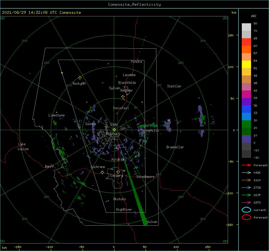Select the Ponoka label

[x=136, y=61]
